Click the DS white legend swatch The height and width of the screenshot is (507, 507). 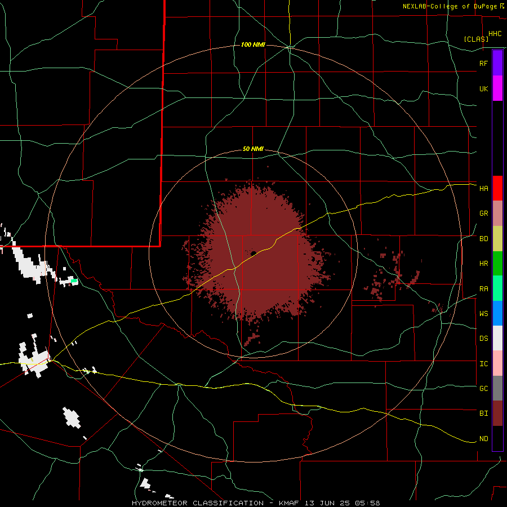point(497,338)
